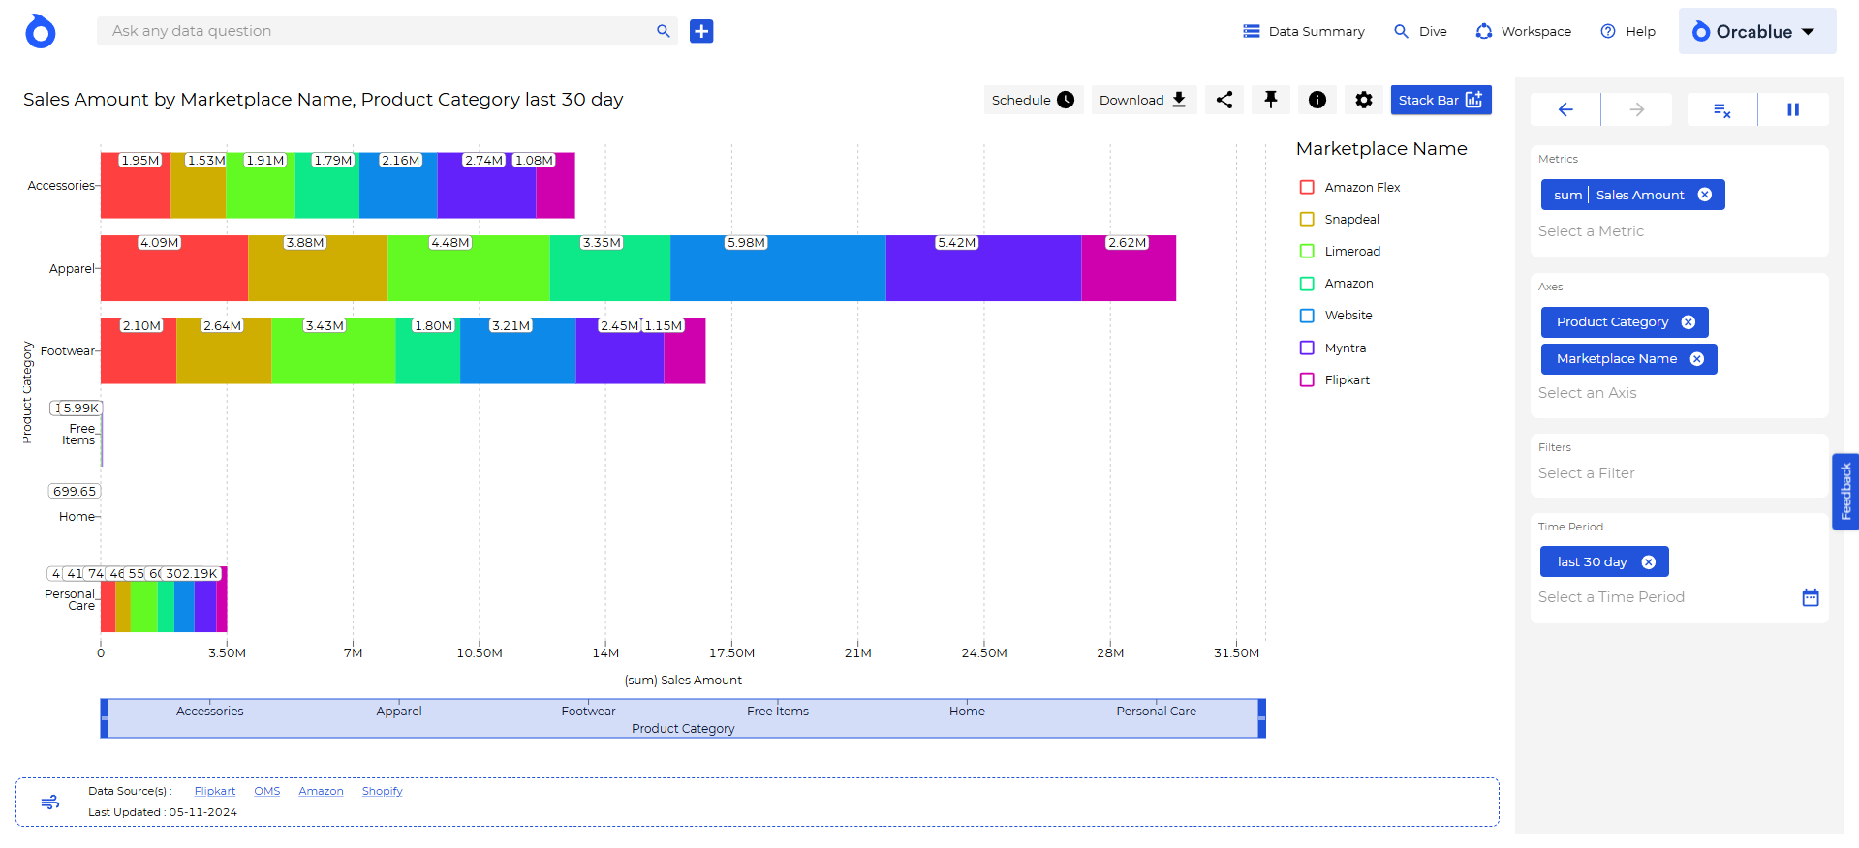Click the Amazon data source link
The width and height of the screenshot is (1859, 848).
321,791
